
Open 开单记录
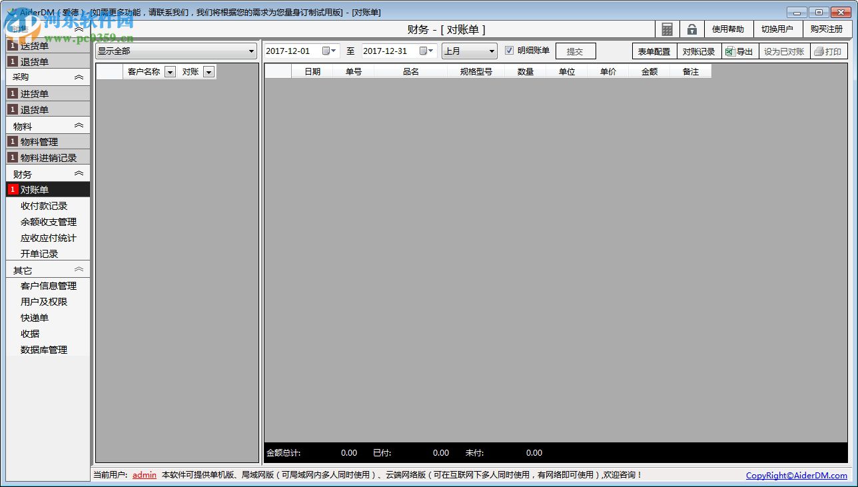[x=39, y=254]
